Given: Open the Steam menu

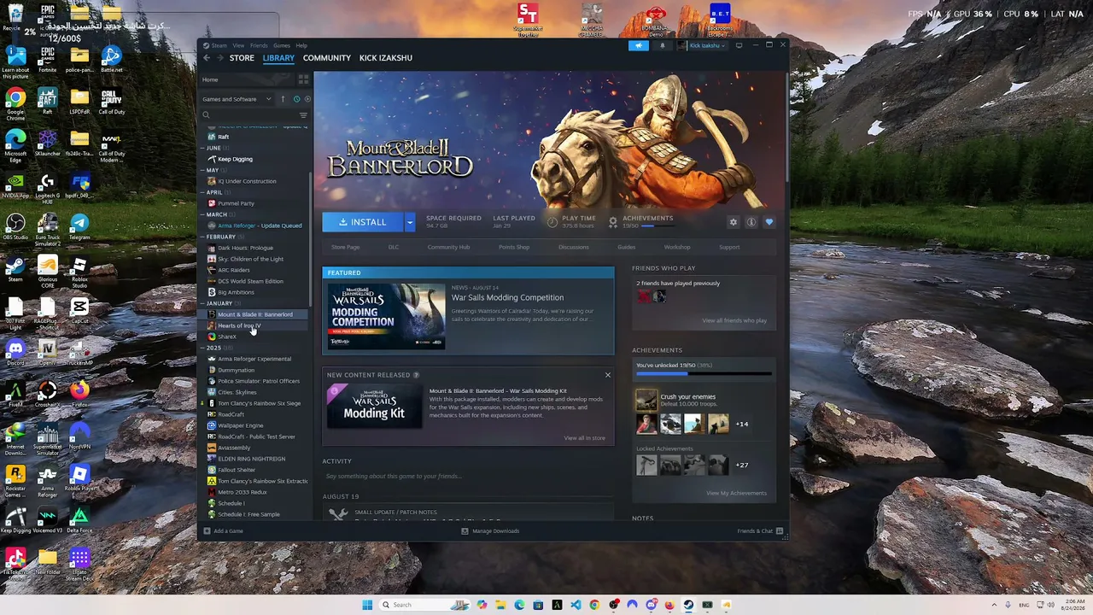Looking at the screenshot, I should point(219,45).
